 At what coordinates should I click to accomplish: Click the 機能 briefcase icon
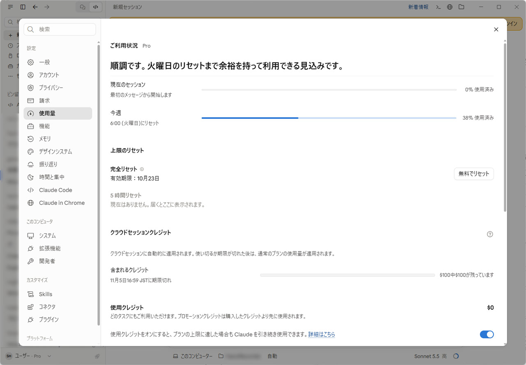[x=30, y=126]
